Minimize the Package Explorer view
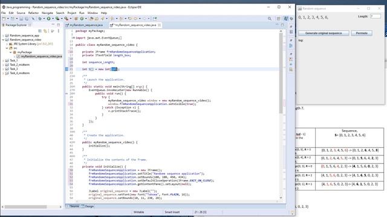The image size is (387, 217). click(x=53, y=25)
